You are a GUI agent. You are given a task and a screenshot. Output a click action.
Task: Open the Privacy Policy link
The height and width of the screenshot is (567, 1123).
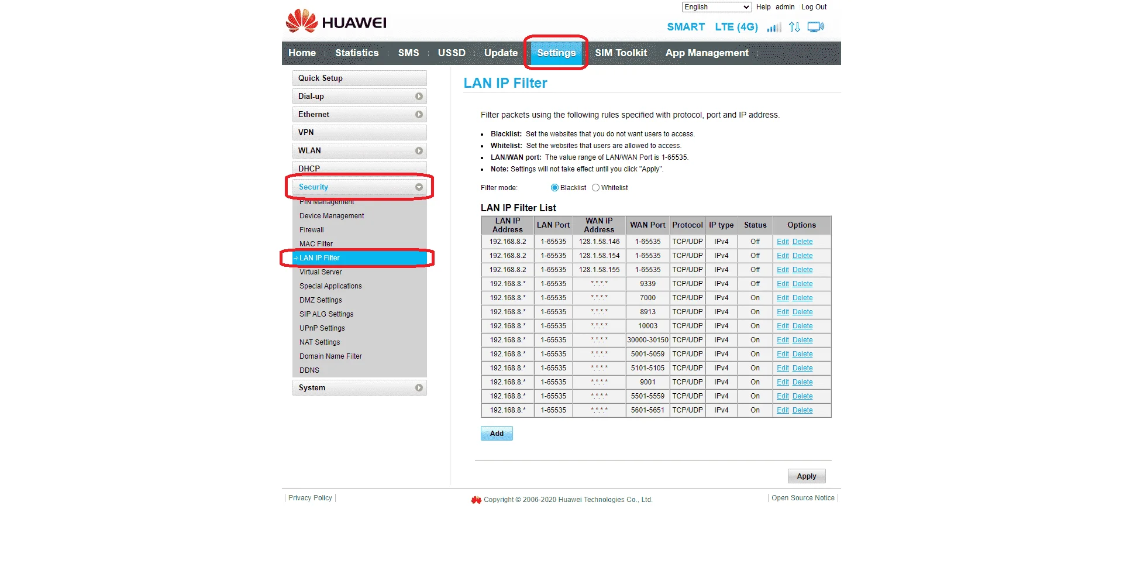[310, 498]
